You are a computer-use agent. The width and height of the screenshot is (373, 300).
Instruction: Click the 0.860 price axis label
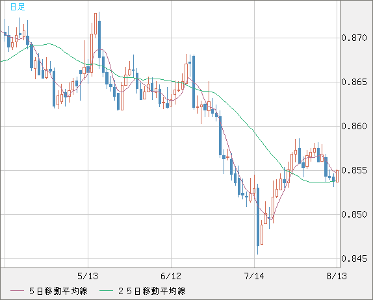coord(354,126)
